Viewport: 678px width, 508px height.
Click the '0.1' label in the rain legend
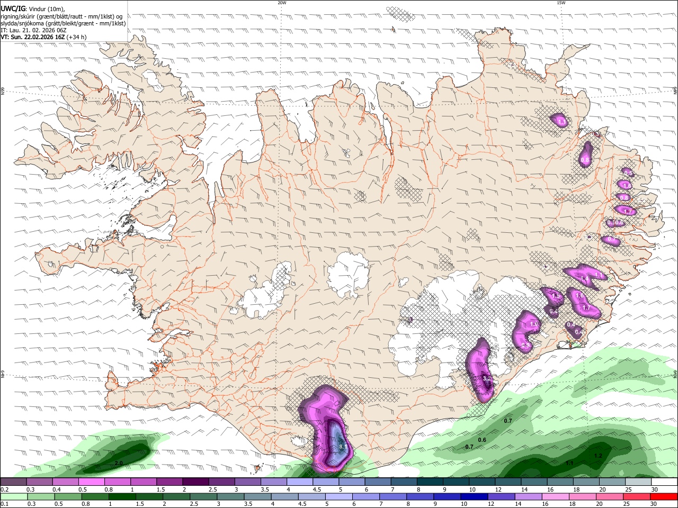(x=4, y=504)
